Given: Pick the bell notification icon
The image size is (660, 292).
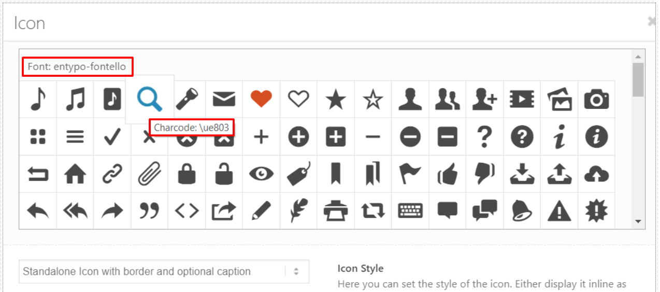Looking at the screenshot, I should pos(522,211).
